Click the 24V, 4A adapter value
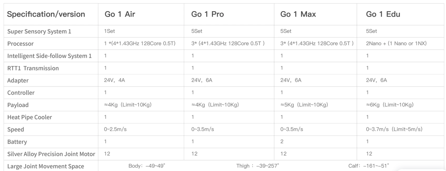This screenshot has width=446, height=171. pos(114,80)
